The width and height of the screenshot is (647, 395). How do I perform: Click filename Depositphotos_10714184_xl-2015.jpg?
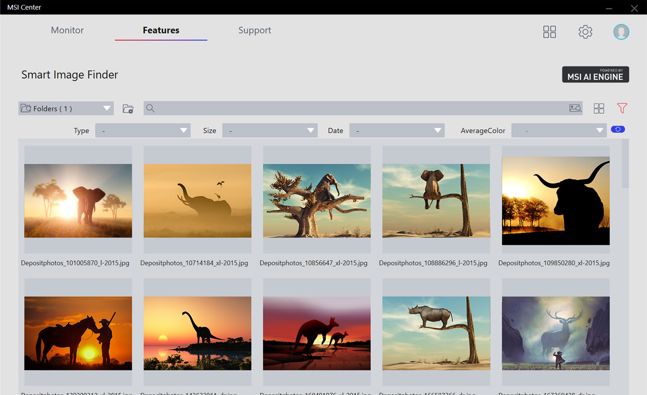point(194,263)
